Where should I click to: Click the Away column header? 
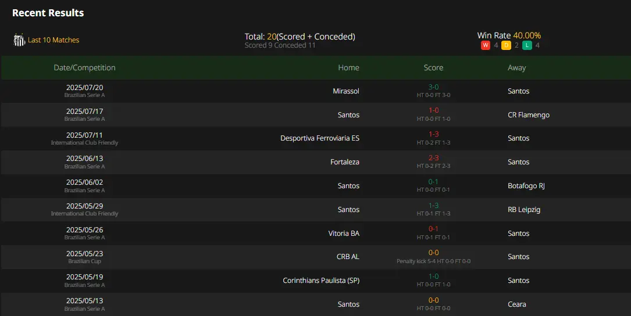click(x=516, y=67)
